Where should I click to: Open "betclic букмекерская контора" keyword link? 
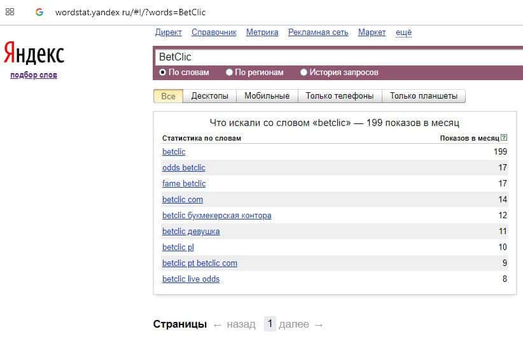[x=216, y=216]
